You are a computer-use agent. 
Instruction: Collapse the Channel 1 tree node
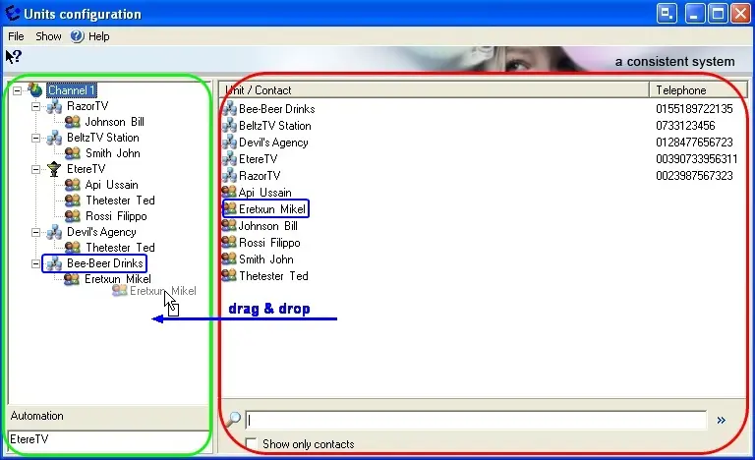click(18, 90)
